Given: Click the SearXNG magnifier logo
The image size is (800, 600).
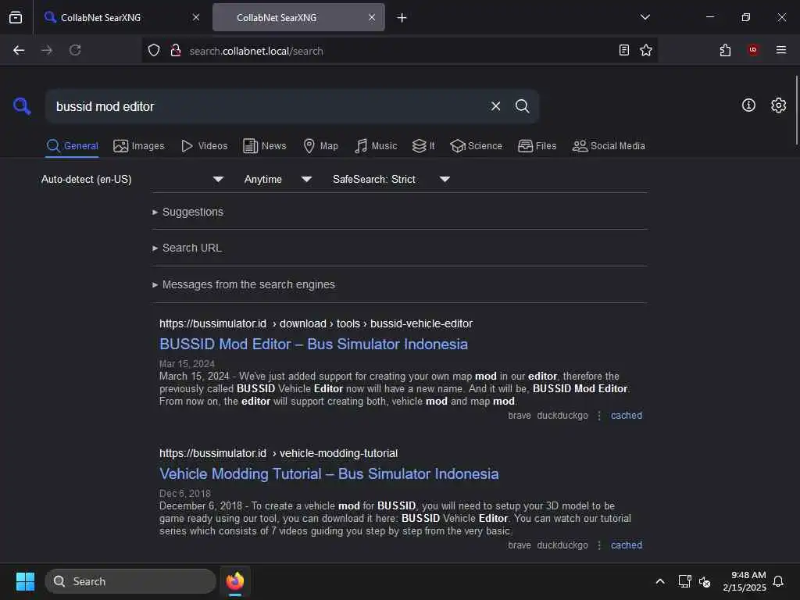Looking at the screenshot, I should pos(22,106).
